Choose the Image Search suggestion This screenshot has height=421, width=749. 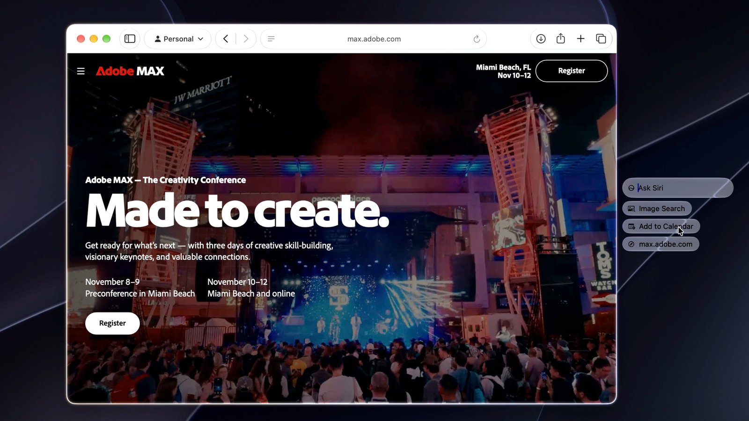[x=657, y=209]
